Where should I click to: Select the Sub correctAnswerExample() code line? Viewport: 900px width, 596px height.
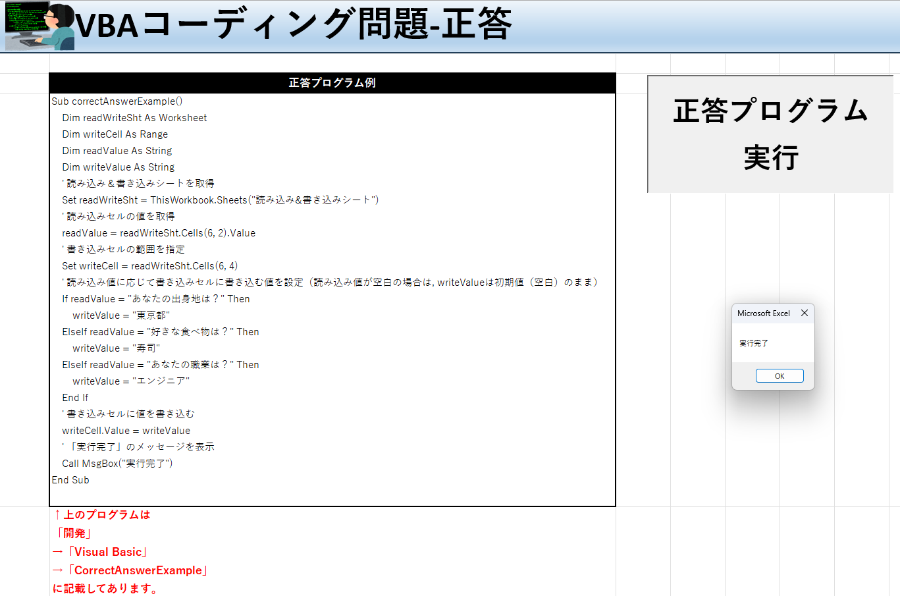(x=117, y=101)
